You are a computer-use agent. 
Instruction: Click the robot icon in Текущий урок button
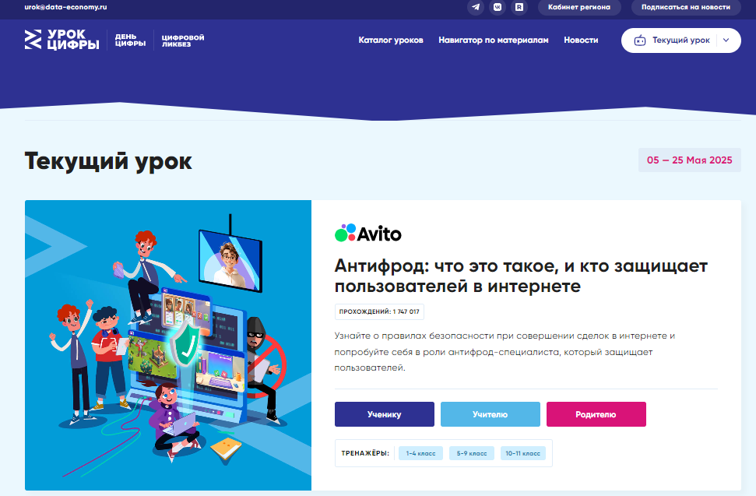click(x=640, y=40)
